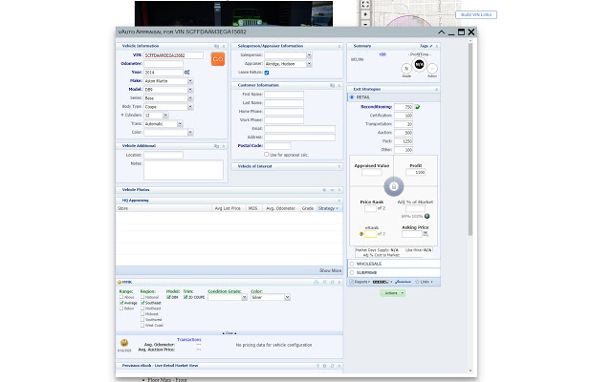The height and width of the screenshot is (382, 612).
Task: Open the Make dropdown showing Aston Martin
Action: click(x=190, y=81)
